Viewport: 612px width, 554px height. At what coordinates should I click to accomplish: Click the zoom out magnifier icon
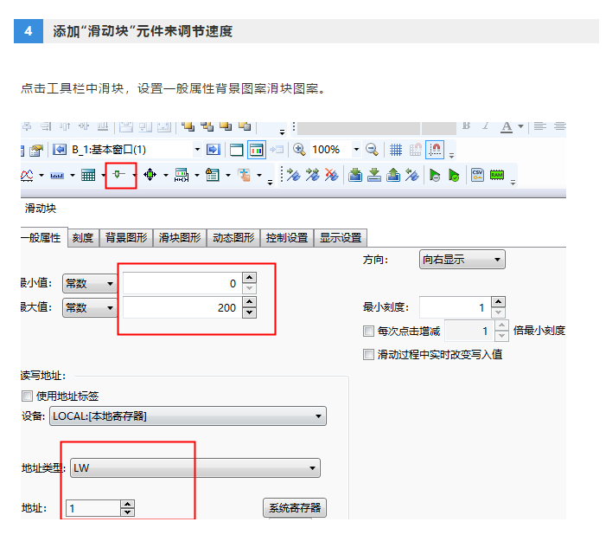372,149
